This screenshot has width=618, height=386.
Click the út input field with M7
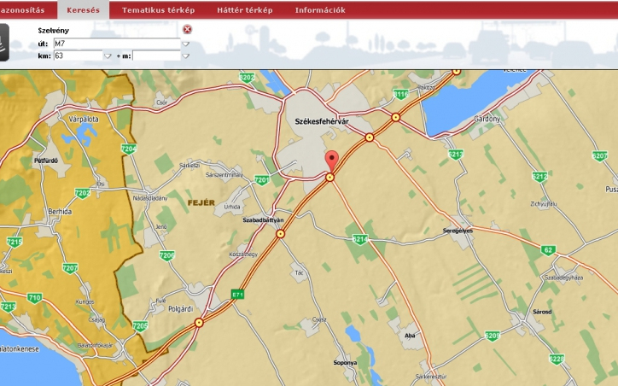(117, 44)
